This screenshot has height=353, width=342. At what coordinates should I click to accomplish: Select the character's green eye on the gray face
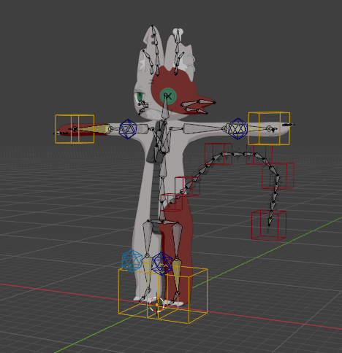(140, 97)
